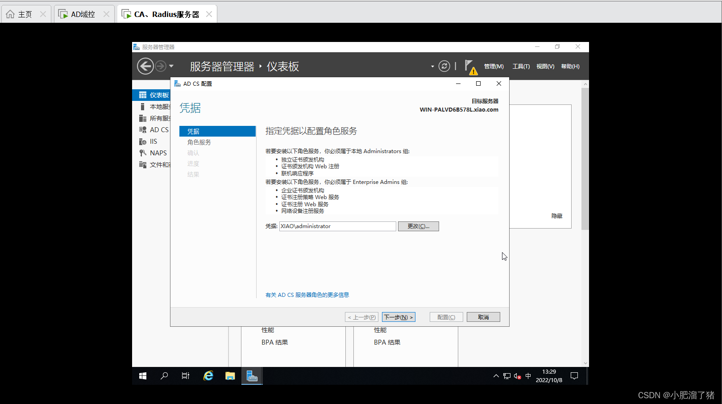Open file and storage services icon in sidebar

tap(143, 165)
